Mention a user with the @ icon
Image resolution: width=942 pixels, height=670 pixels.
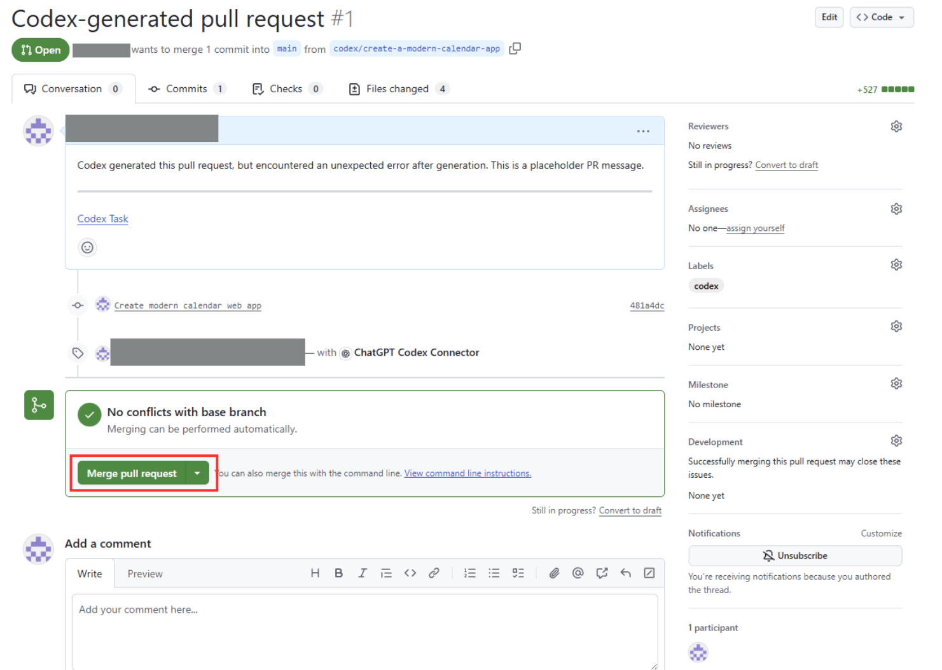pos(578,573)
